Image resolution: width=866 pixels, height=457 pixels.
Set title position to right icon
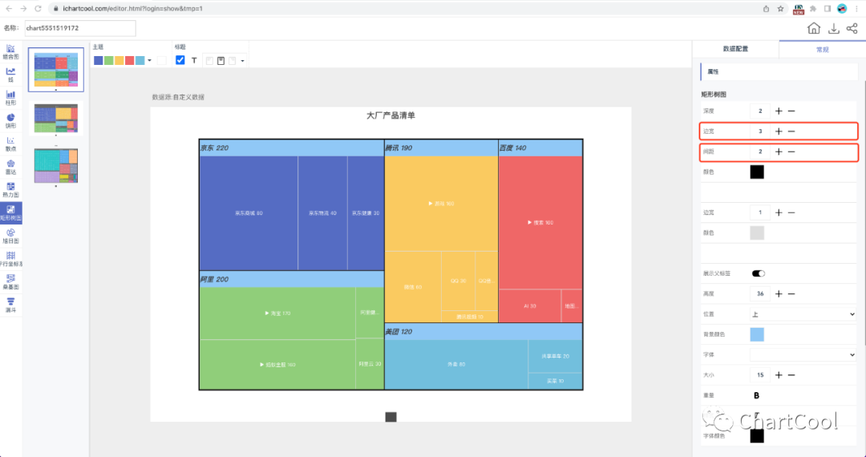click(232, 61)
